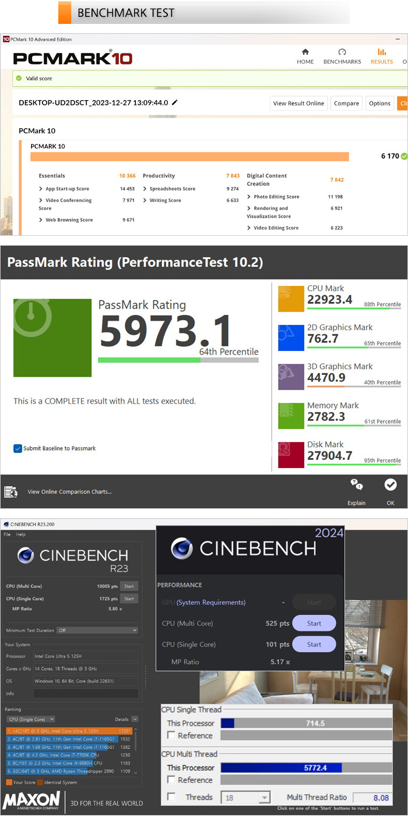Select the 3D Graphics Mark icon
This screenshot has height=818, width=408.
point(291,377)
